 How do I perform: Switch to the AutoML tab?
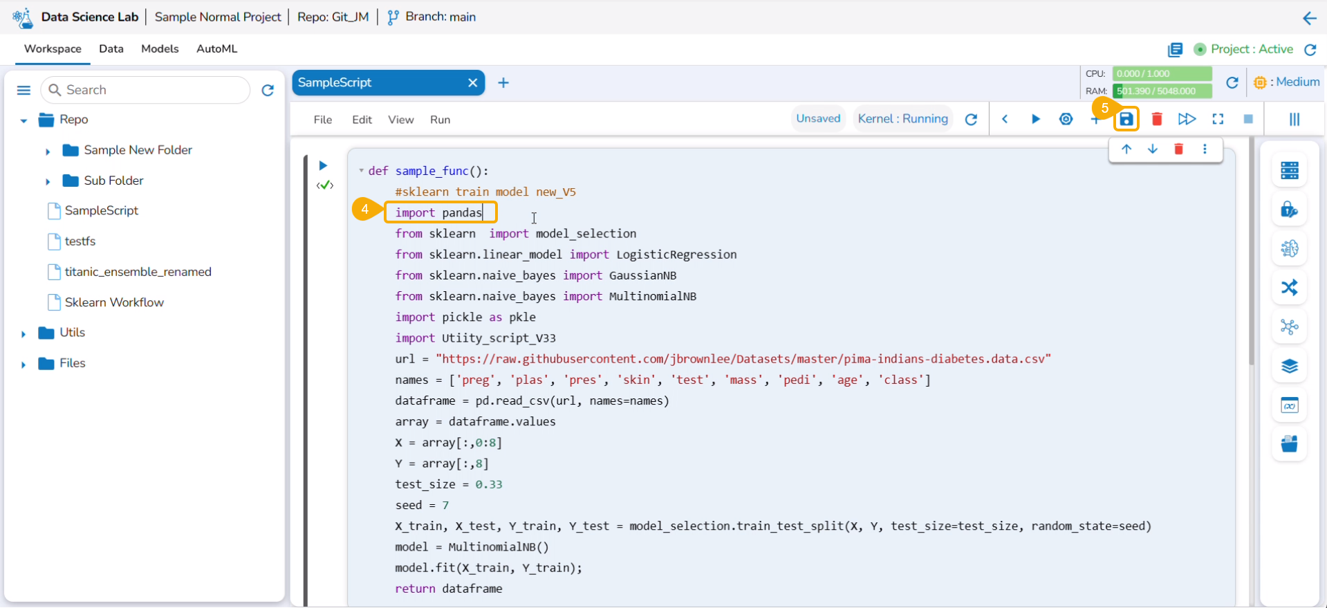216,49
